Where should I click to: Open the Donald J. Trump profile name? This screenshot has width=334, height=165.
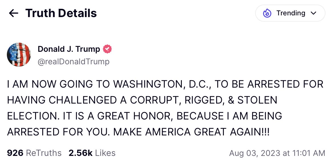click(x=69, y=49)
